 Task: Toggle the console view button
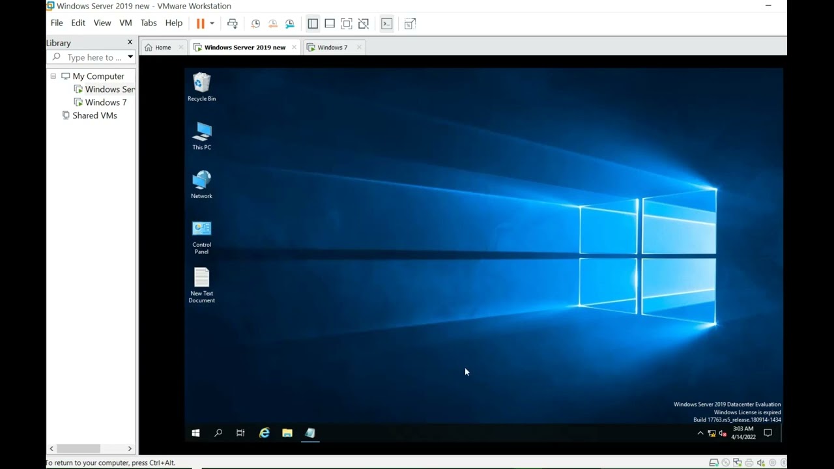point(387,23)
